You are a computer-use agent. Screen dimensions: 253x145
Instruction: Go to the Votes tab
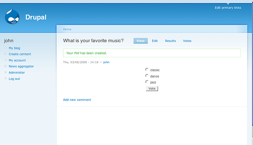point(187,41)
